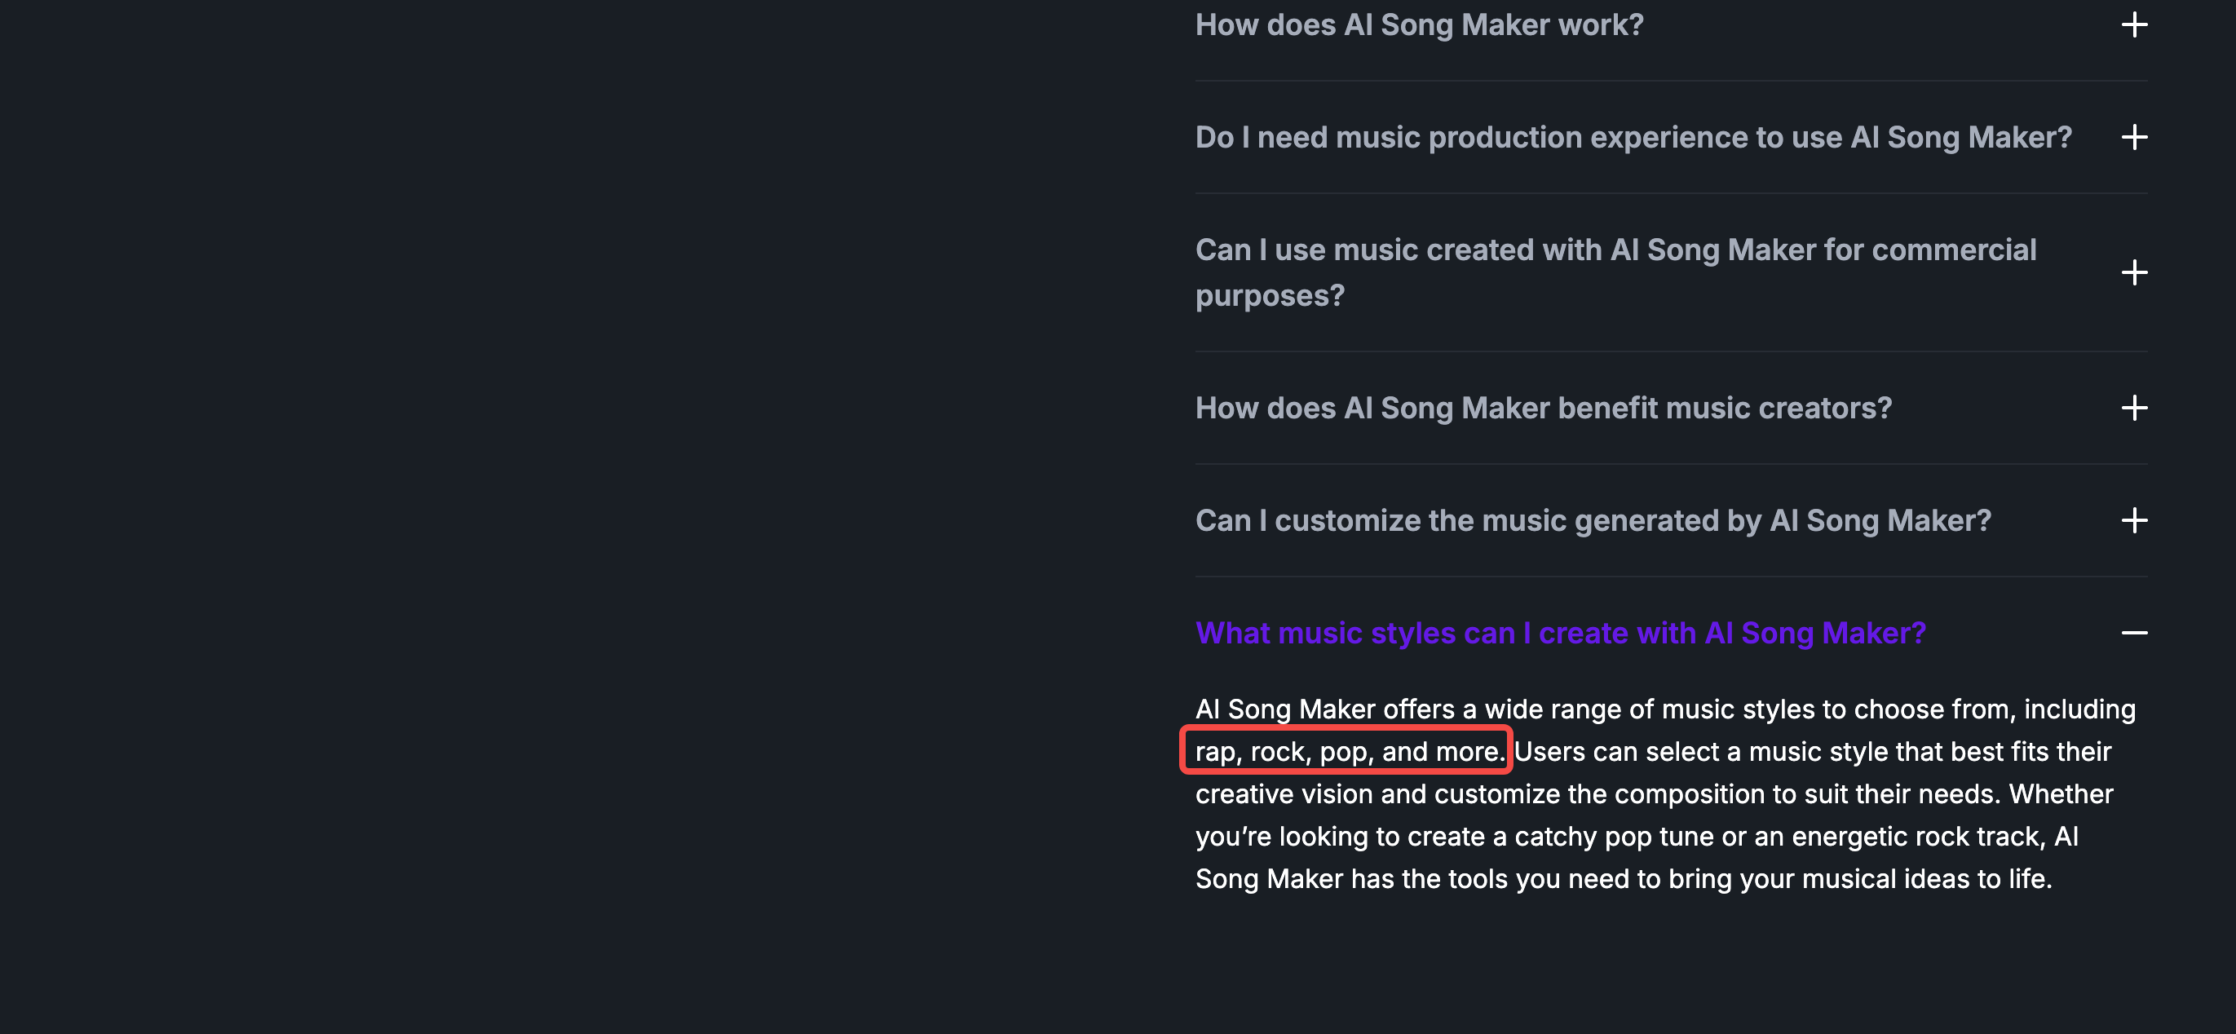
Task: Click the word "purposes?" in the commercial question
Action: pos(1269,296)
